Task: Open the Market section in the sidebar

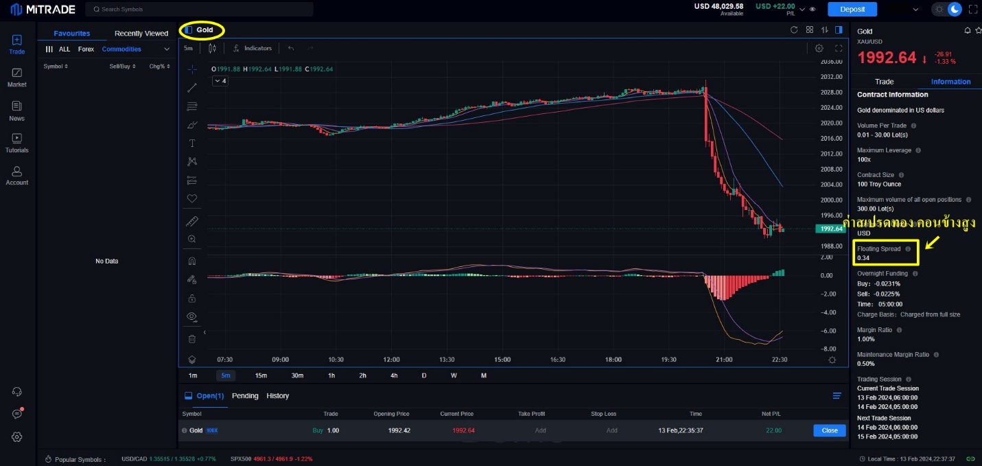Action: [17, 78]
